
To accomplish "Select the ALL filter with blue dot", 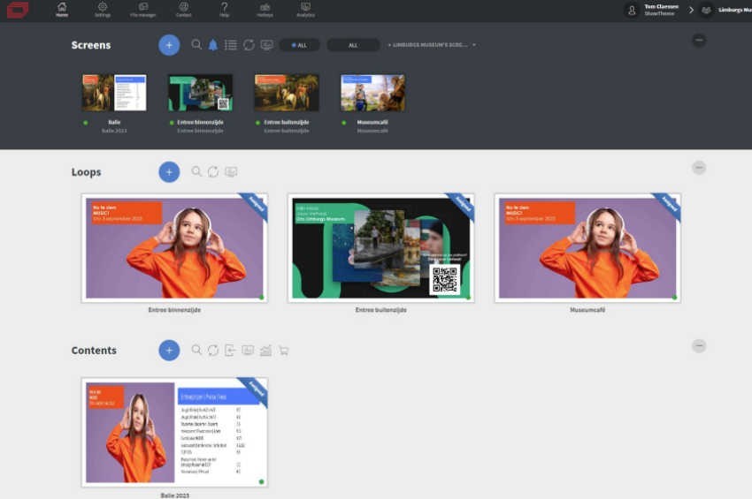I will [x=300, y=45].
